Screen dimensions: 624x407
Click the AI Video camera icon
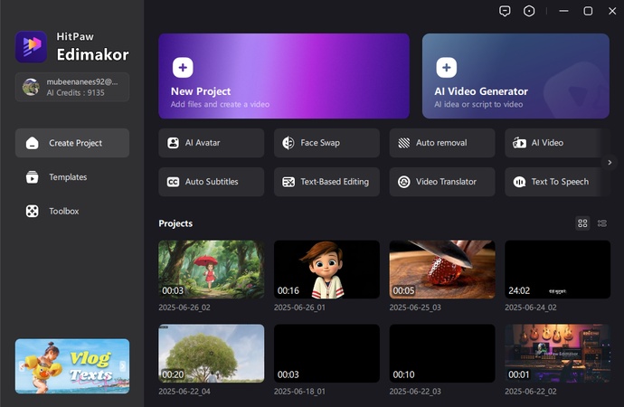[519, 142]
